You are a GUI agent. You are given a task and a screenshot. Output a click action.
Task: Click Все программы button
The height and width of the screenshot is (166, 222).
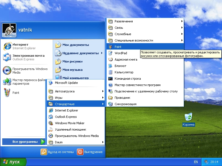pos(24,142)
